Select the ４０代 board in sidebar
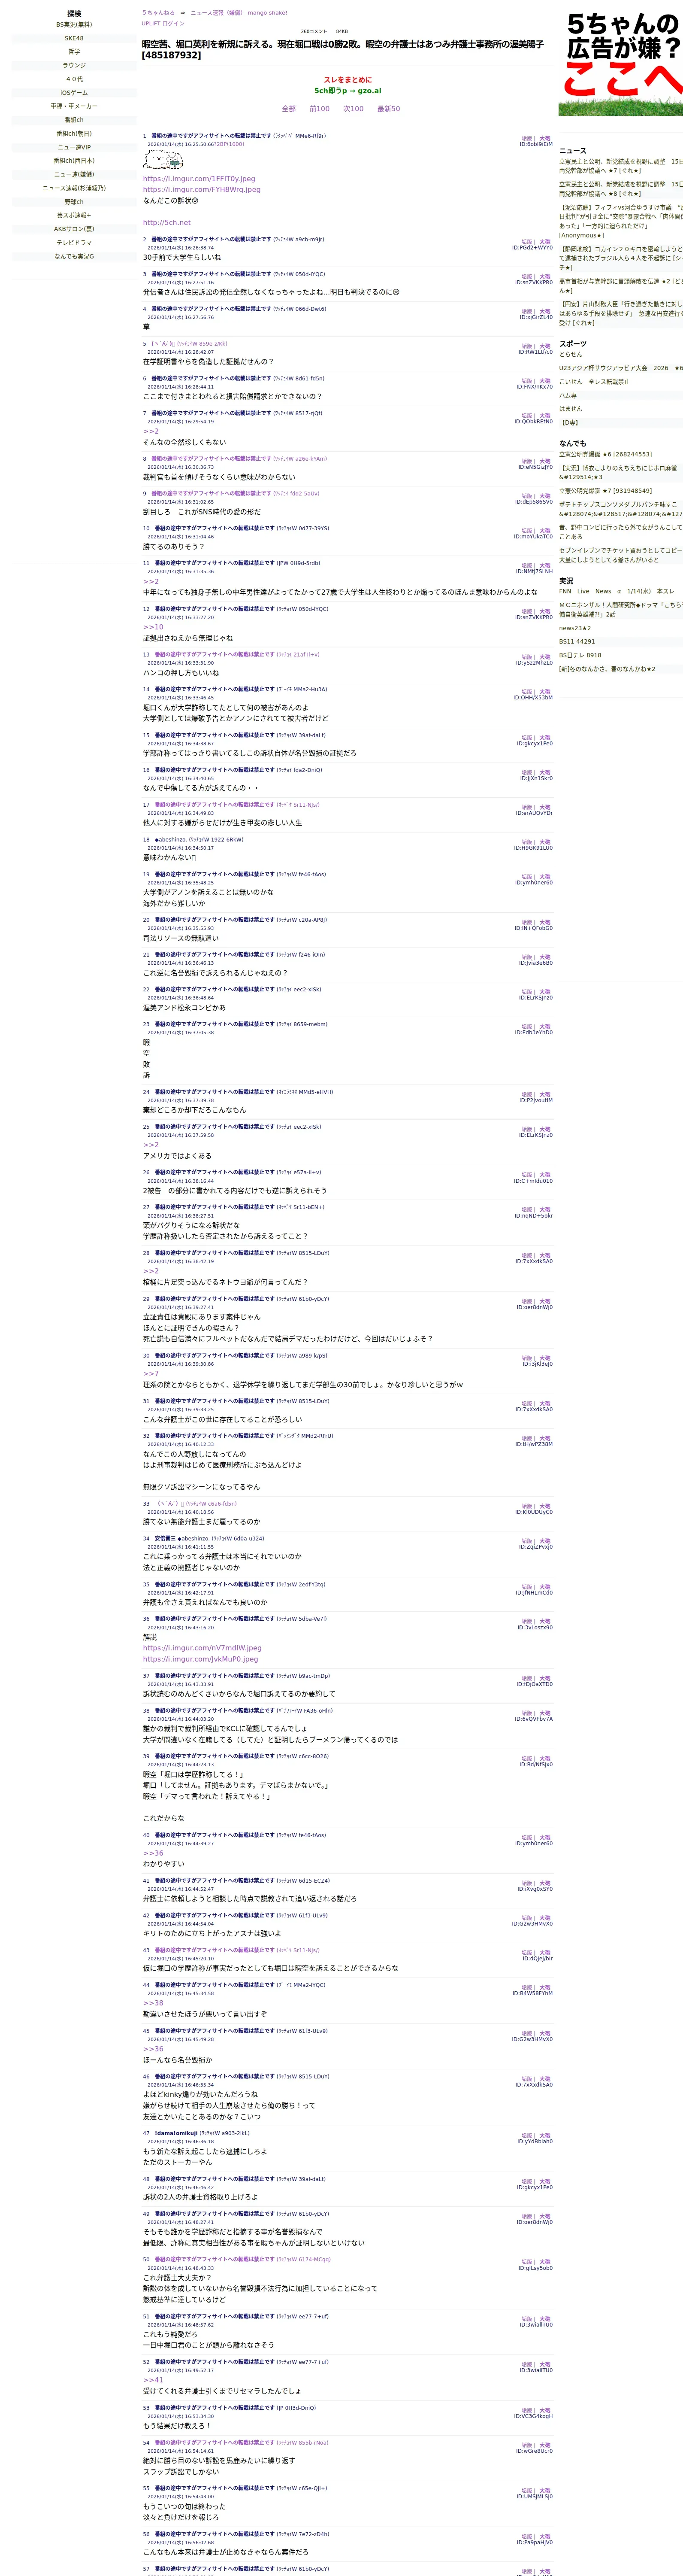This screenshot has height=2576, width=683. tap(74, 79)
